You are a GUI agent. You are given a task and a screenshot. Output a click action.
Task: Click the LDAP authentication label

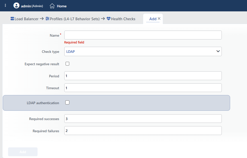click(x=43, y=103)
